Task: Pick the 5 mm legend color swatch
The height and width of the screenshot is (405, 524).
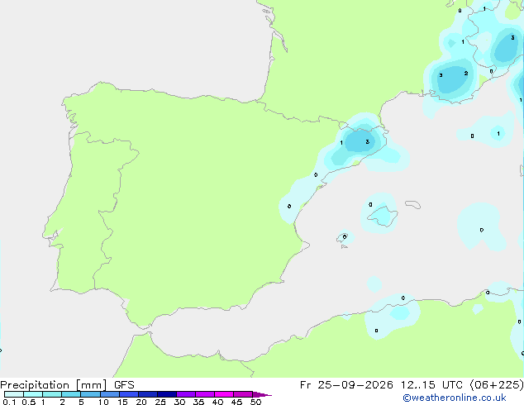Action: (x=90, y=394)
